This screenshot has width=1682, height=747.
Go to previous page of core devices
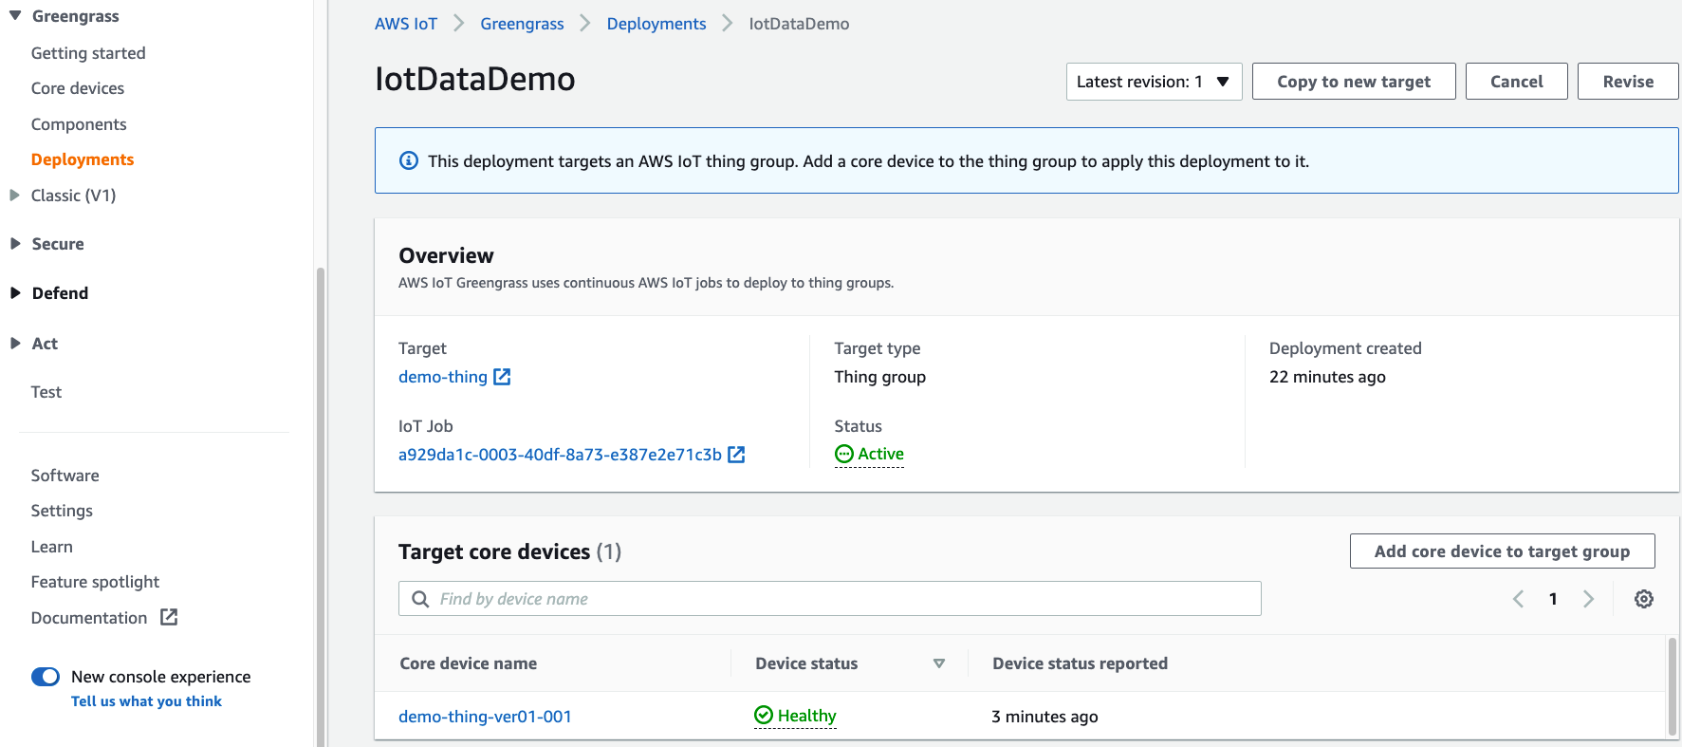(x=1518, y=599)
